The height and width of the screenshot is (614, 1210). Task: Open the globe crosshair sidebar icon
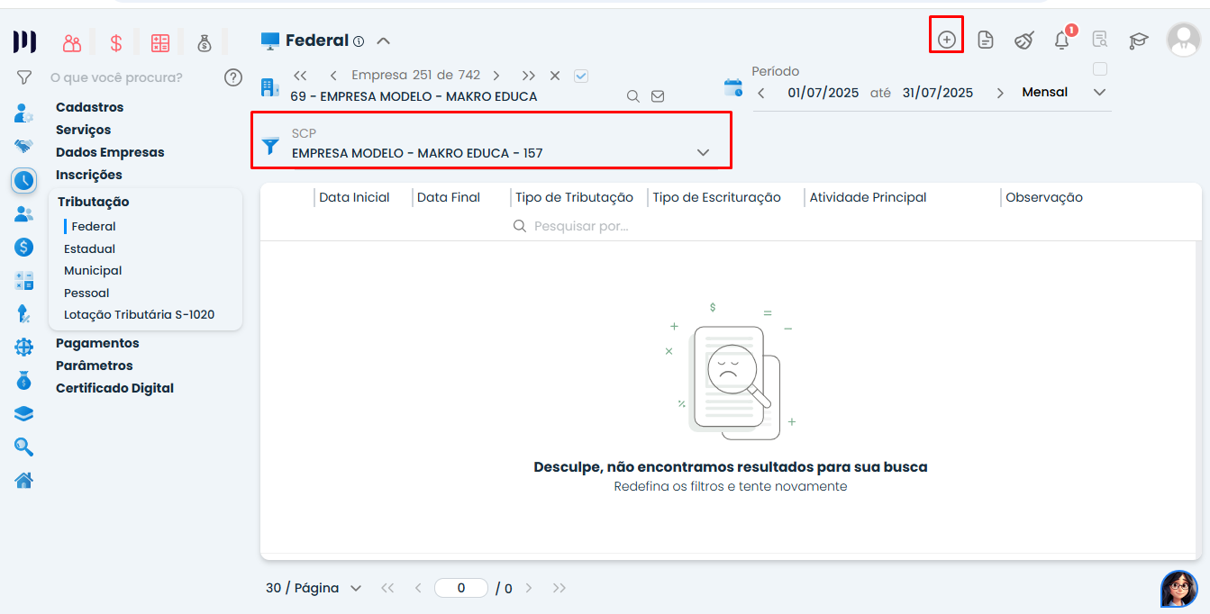tap(23, 347)
